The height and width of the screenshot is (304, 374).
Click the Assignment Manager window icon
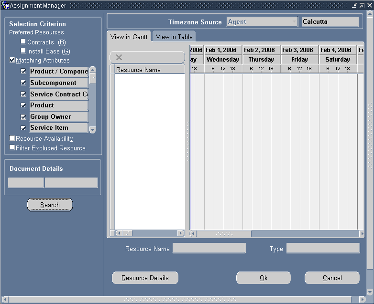pyautogui.click(x=5, y=5)
